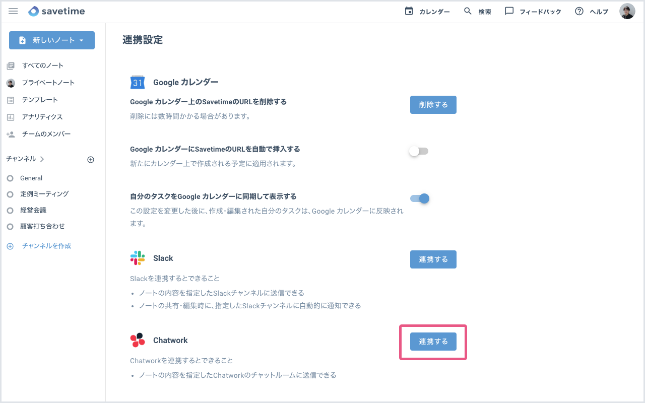
Task: Click the circle icon next to General
Action: (x=10, y=178)
